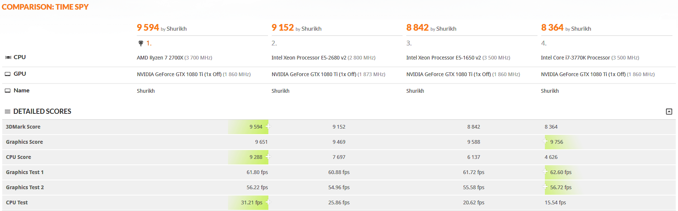Click the Name row icon
The image size is (678, 211).
[7, 91]
